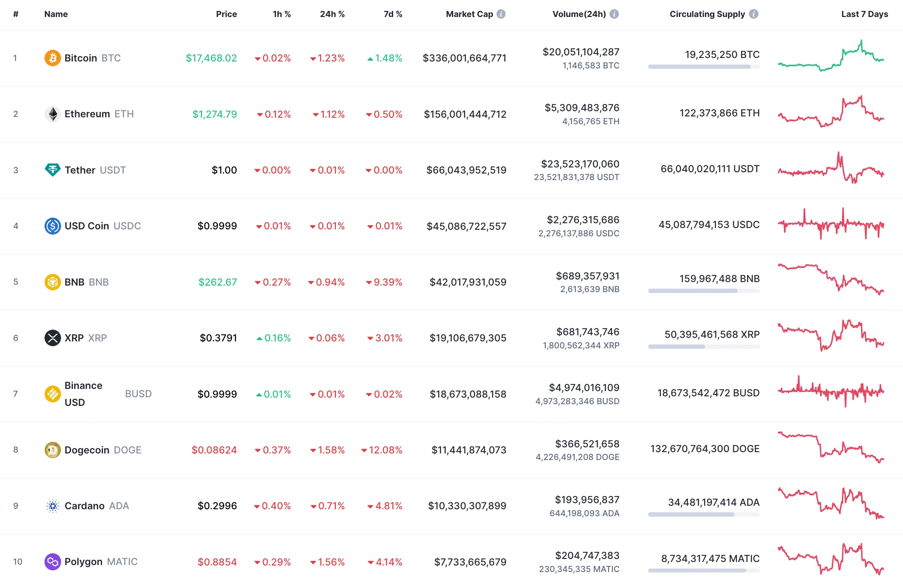
Task: Open the Market Cap info tooltip
Action: [502, 14]
